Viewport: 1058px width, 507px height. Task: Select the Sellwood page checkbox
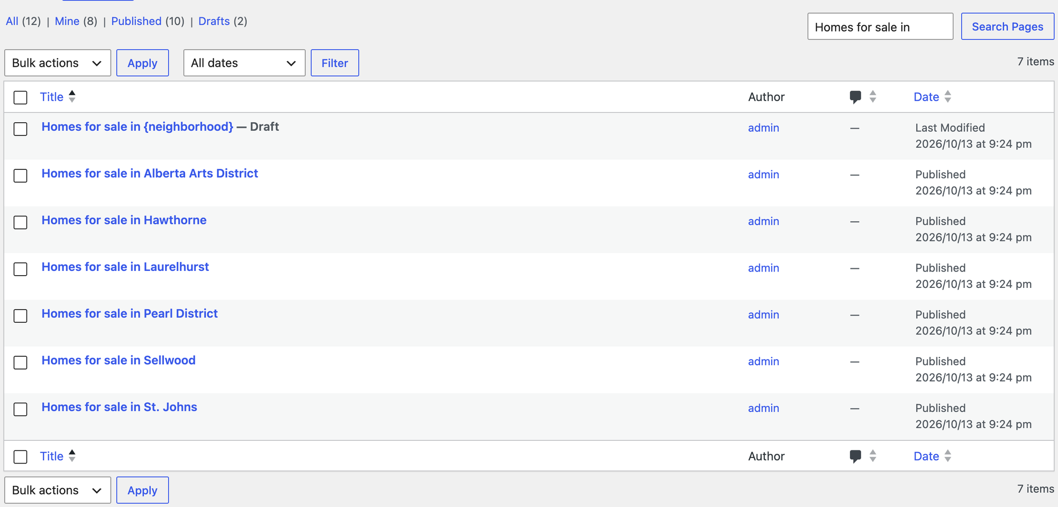tap(21, 362)
